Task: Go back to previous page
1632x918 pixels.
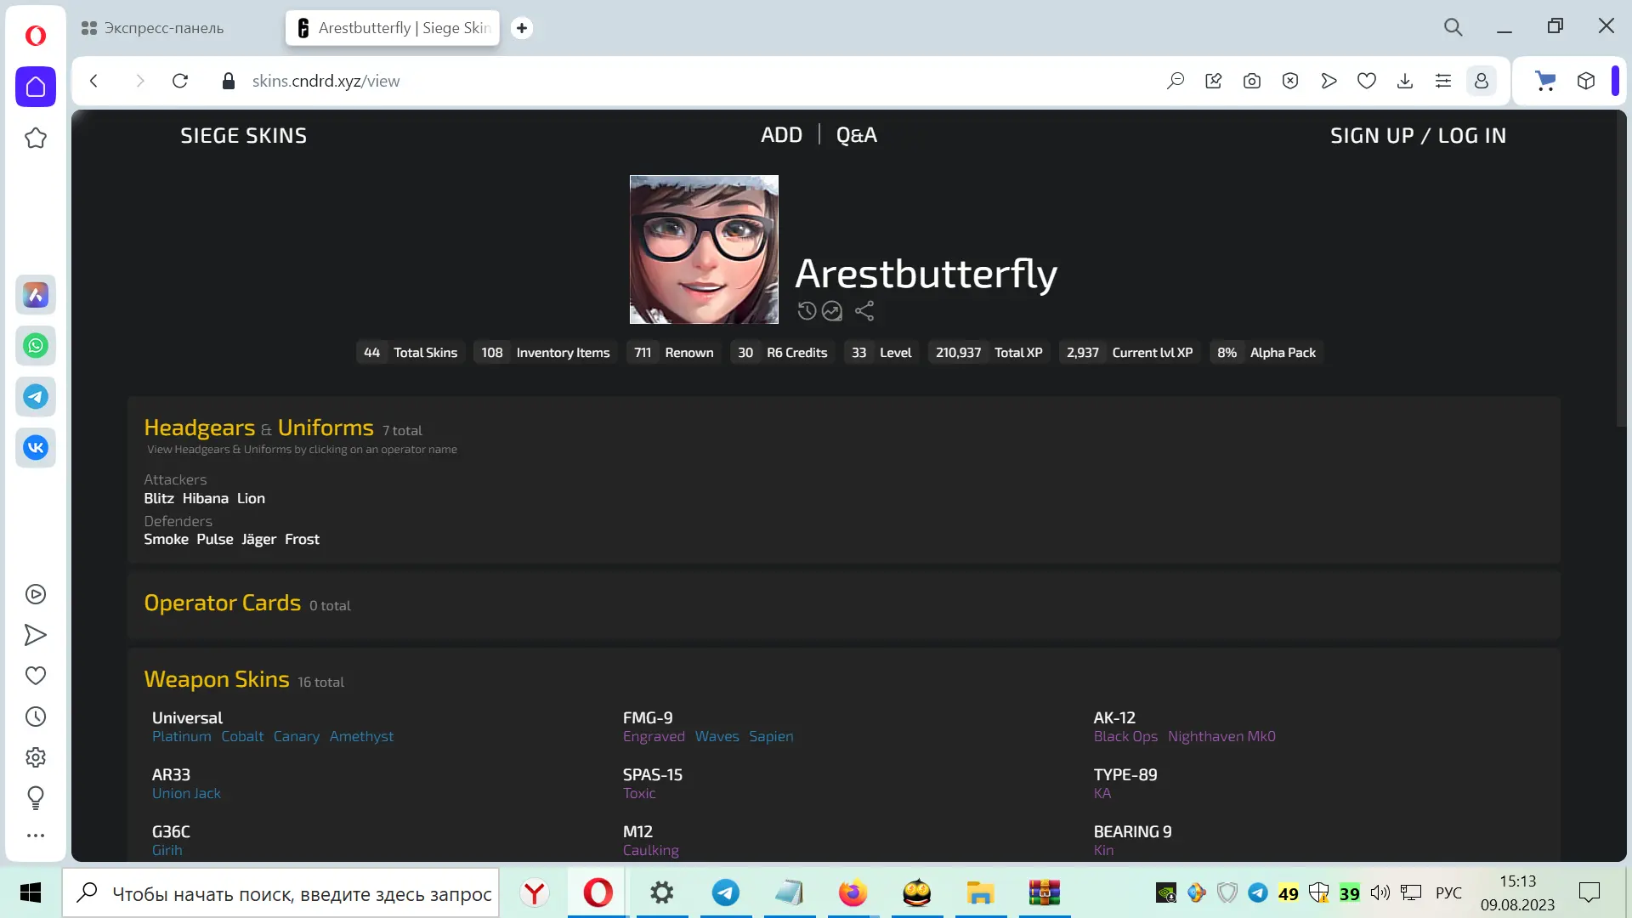Action: [94, 81]
